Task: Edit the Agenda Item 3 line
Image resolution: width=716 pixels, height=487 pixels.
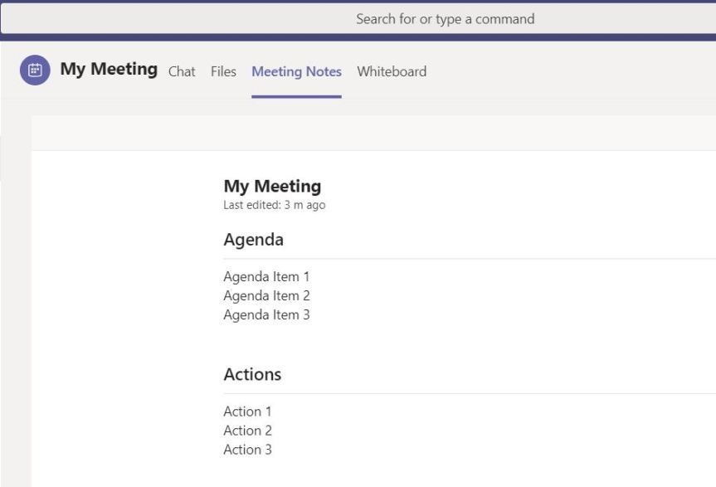Action: tap(266, 315)
